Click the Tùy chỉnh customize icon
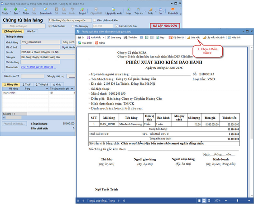The image size is (254, 204). pos(80,43)
